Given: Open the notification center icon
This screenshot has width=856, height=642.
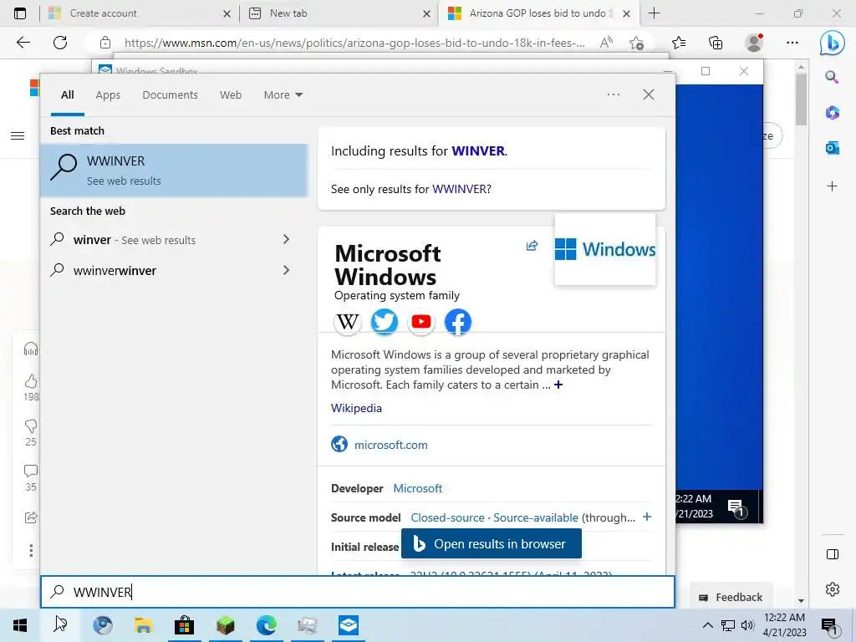Looking at the screenshot, I should click(x=828, y=626).
